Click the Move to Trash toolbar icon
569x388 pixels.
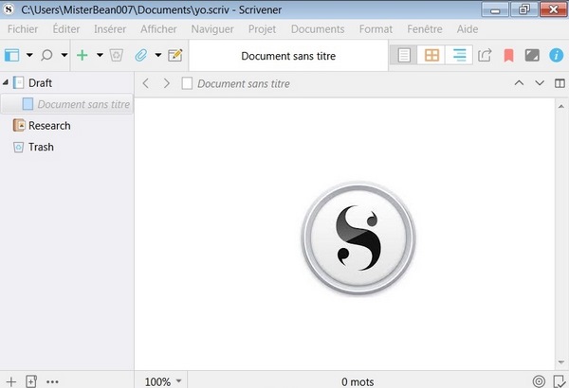pyautogui.click(x=117, y=56)
